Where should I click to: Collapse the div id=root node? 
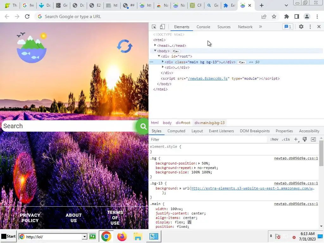(159, 56)
